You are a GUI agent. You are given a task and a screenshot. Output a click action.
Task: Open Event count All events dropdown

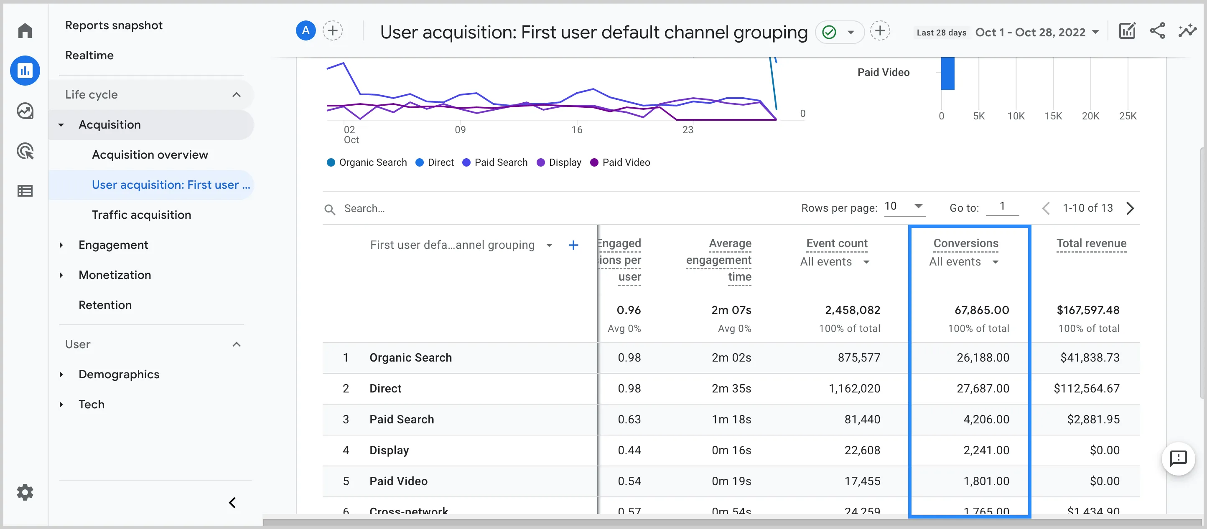[835, 262]
